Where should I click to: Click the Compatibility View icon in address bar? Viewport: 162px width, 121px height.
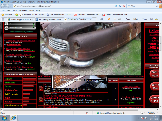click(116, 6)
